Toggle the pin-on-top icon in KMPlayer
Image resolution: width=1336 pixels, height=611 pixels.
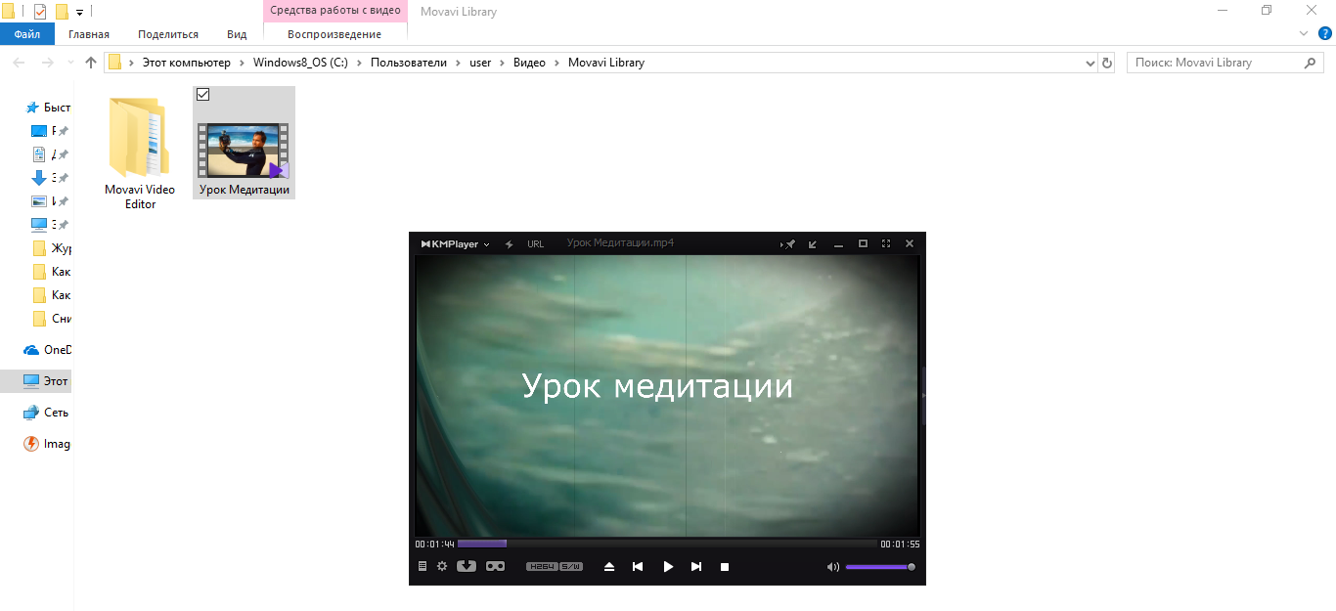[787, 243]
